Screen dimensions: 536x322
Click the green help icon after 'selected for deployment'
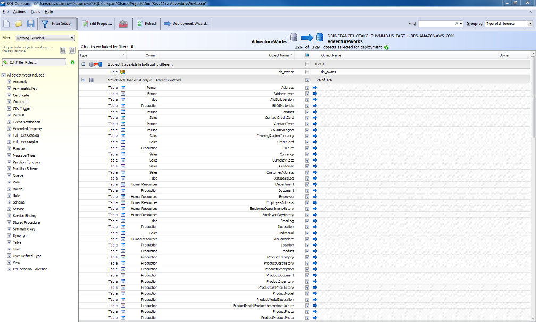(386, 47)
